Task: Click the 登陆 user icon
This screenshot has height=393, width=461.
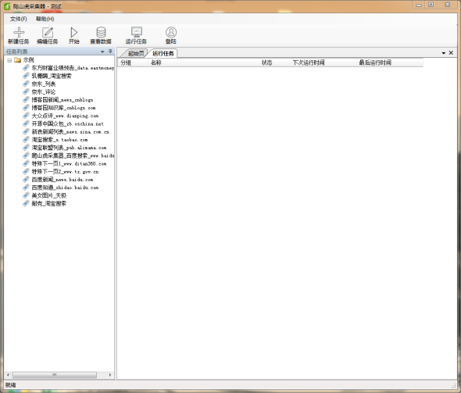Action: 171,32
